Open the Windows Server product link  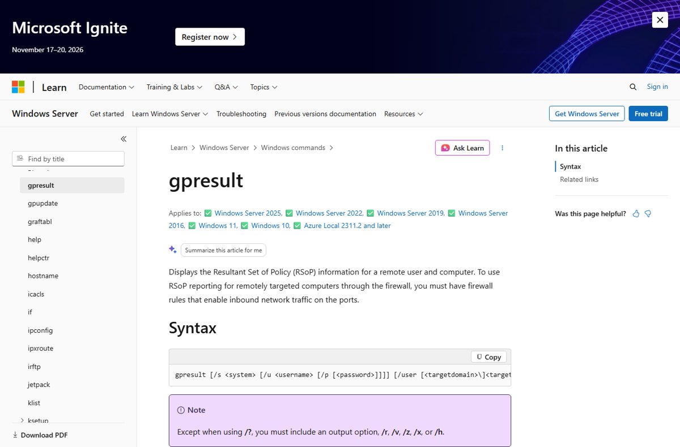45,113
